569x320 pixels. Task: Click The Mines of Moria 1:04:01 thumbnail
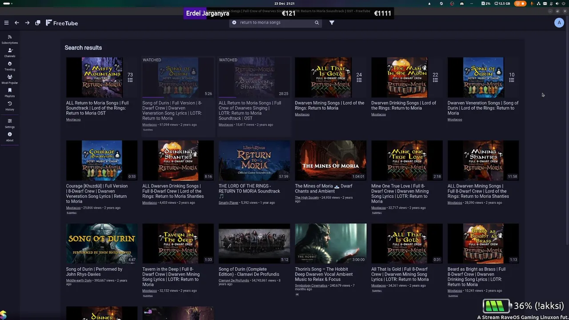331,160
